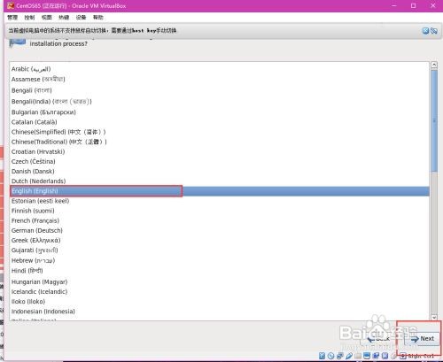
Task: Select Chinese(Traditional) language
Action: tap(219, 142)
